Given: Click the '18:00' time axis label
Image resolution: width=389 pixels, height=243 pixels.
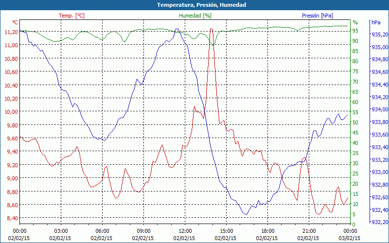Looking at the screenshot, I should click(x=267, y=231).
